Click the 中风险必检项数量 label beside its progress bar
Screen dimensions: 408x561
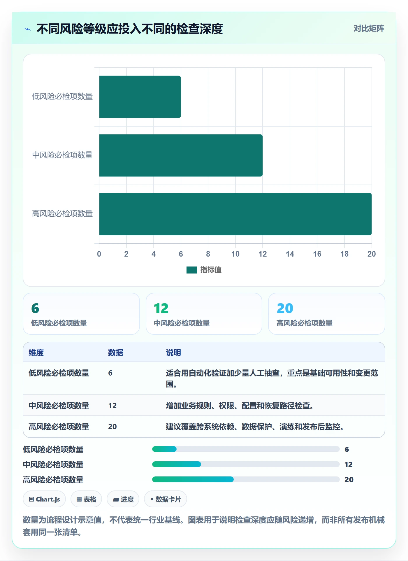(53, 464)
